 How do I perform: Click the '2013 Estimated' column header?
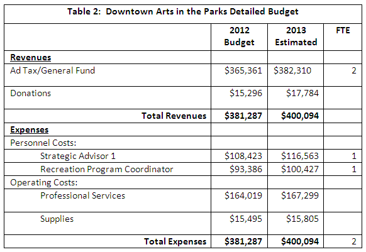tap(296, 36)
